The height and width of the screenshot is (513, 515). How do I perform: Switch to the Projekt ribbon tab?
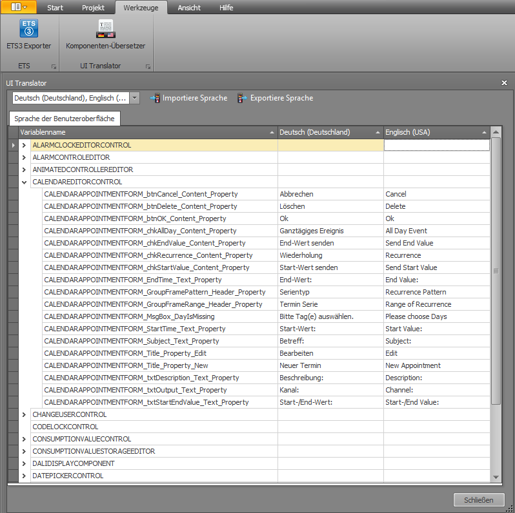(93, 8)
